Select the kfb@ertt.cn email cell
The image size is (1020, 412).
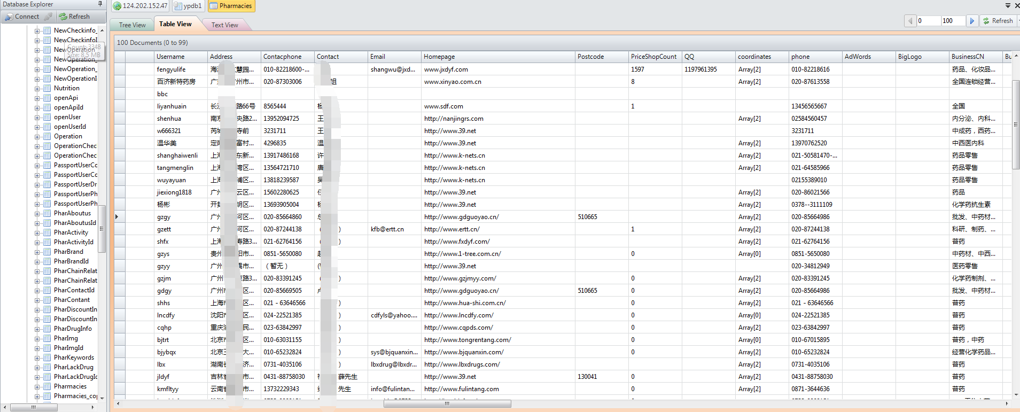point(394,229)
